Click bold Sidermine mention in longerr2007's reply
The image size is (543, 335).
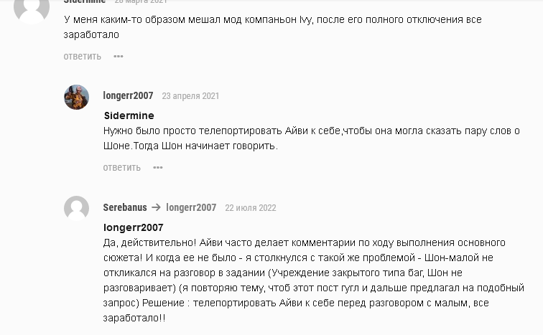click(129, 115)
